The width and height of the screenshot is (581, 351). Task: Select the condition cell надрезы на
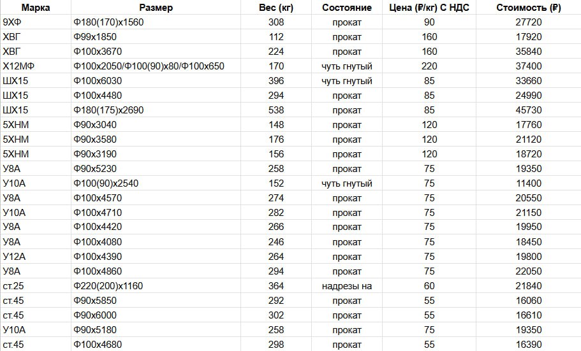pos(347,286)
